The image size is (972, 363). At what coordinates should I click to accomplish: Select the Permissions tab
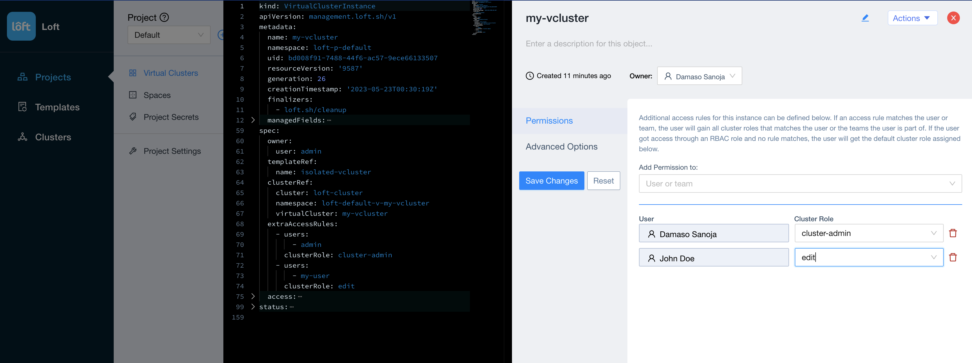[x=549, y=120]
